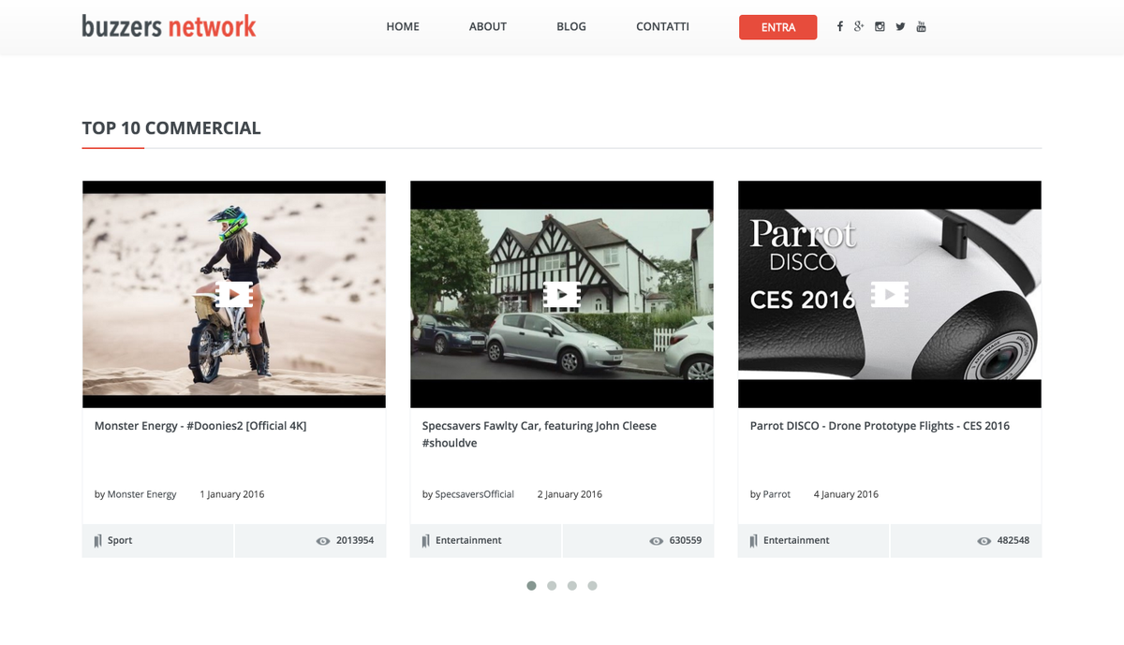Viewport: 1124px width, 645px height.
Task: Select Entertainment category on Parrot card
Action: [796, 540]
